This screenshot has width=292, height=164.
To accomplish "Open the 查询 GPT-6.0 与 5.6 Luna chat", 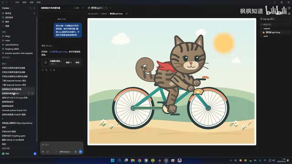I will [15, 97].
